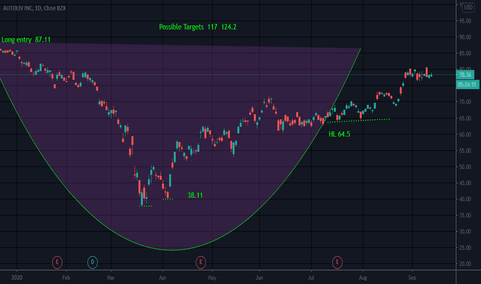
Task: Click the 2020 label on time axis
Action: tap(17, 278)
